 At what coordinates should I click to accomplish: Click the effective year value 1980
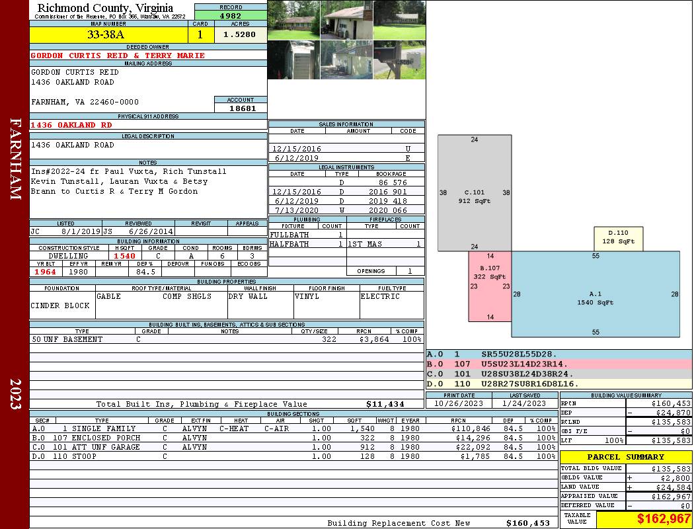coord(79,272)
